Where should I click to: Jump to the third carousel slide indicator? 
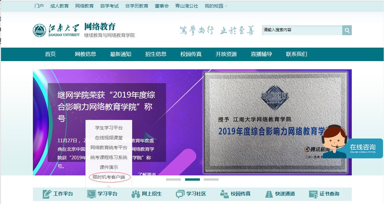coord(211,179)
